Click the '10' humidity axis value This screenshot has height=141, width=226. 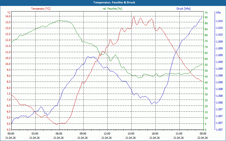(x=206, y=118)
